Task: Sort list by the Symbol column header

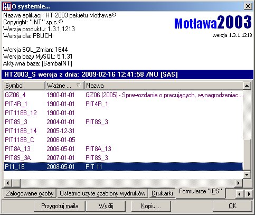Action: 24,86
